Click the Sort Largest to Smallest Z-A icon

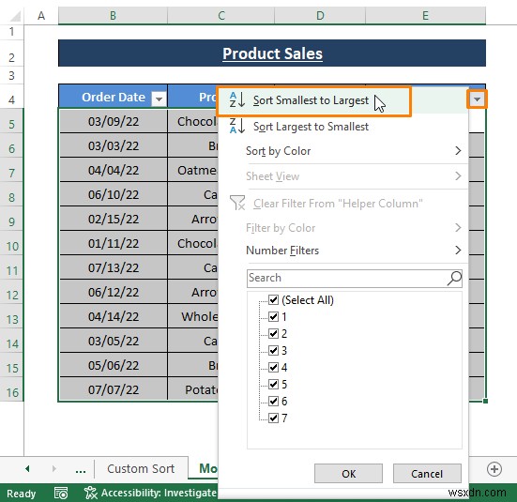click(237, 126)
